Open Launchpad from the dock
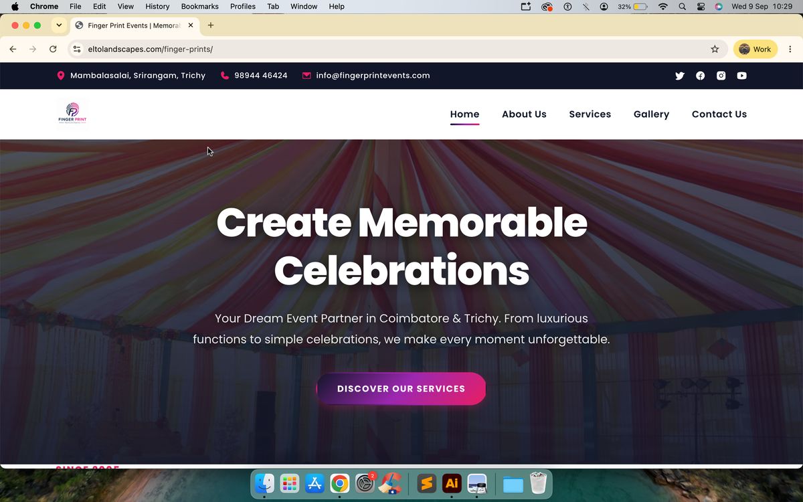The height and width of the screenshot is (502, 803). 290,483
